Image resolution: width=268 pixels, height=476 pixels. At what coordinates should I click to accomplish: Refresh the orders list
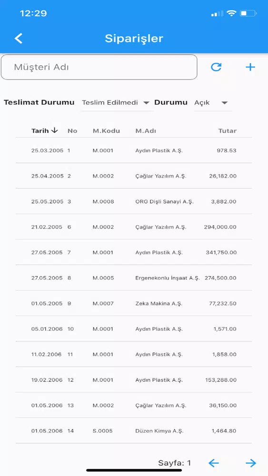click(216, 67)
